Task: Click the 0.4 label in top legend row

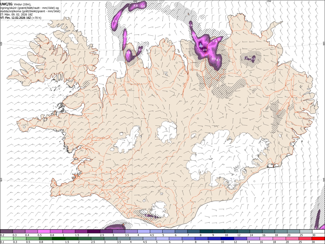Action: coord(27,235)
